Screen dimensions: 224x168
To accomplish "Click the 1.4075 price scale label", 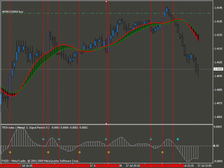I will tap(218, 103).
